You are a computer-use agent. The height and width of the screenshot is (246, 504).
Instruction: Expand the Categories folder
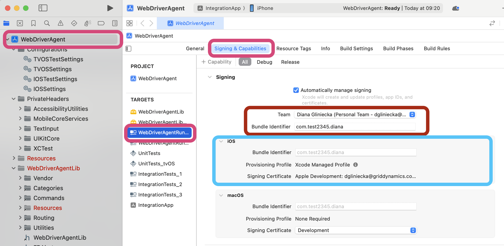(20, 188)
